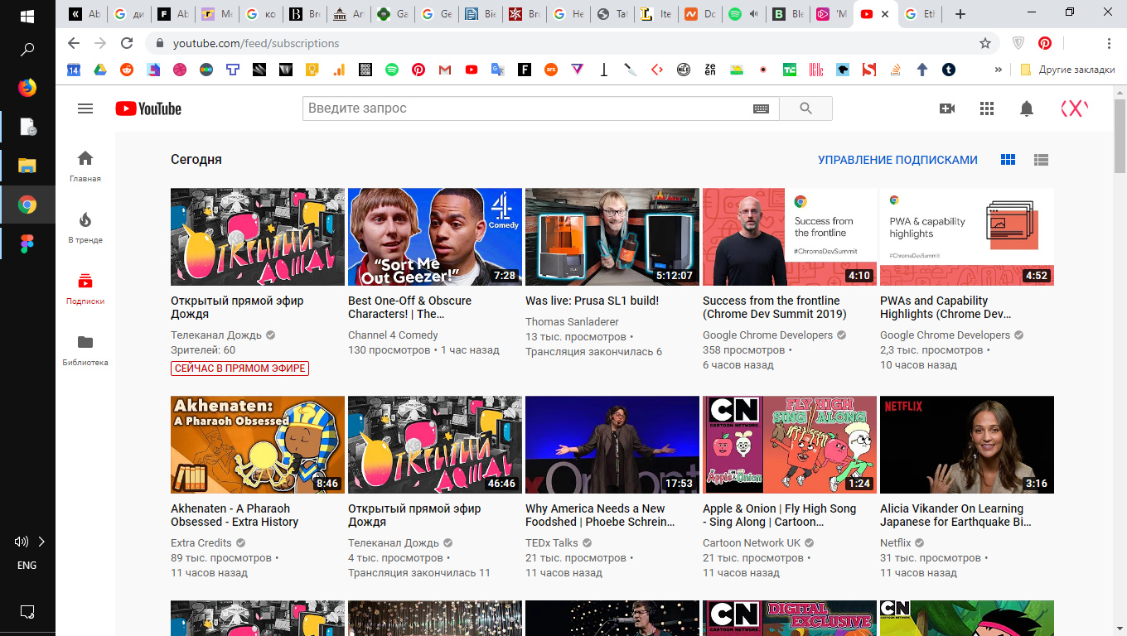Open the Alicia Vikander Netflix thumbnail
The height and width of the screenshot is (636, 1127).
(967, 445)
